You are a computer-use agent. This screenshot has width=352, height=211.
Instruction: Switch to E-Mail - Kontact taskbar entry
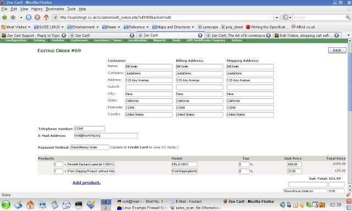click(186, 201)
